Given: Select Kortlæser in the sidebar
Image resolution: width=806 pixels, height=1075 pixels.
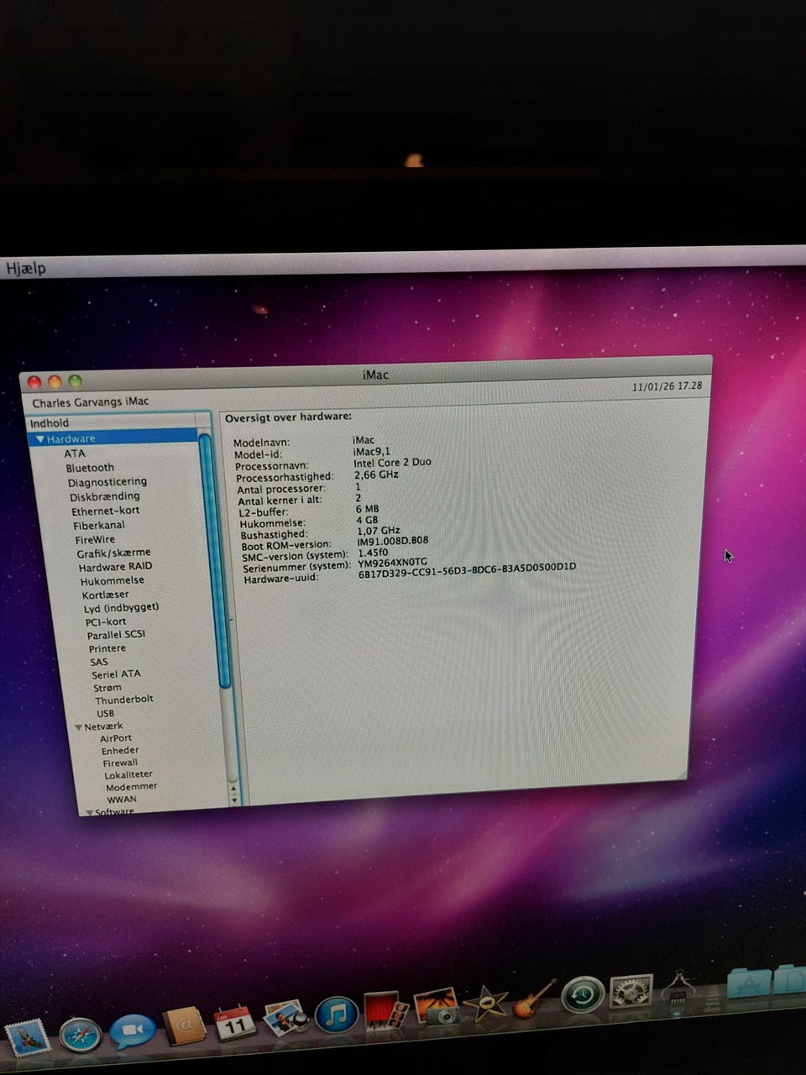Looking at the screenshot, I should (x=106, y=595).
